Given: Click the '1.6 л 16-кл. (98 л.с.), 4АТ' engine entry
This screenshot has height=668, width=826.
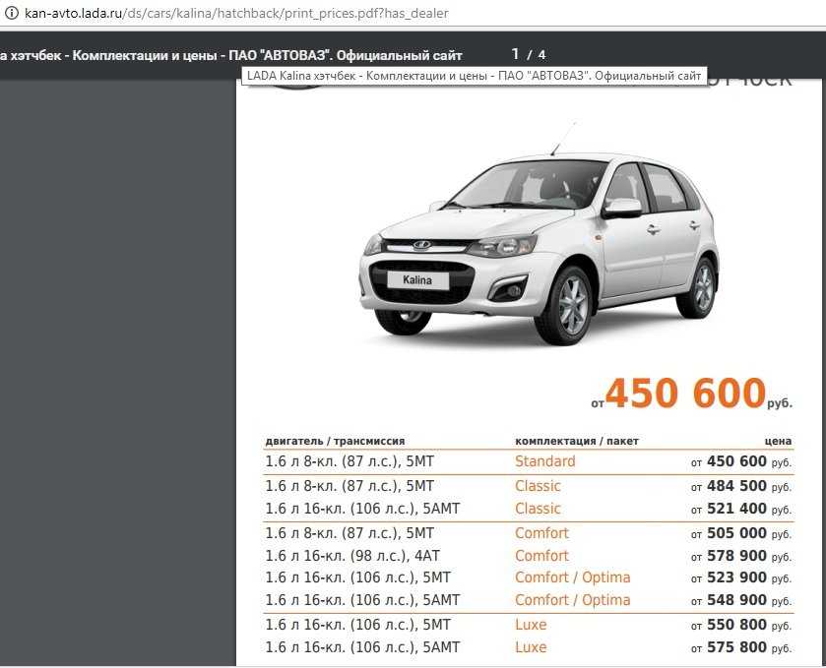Looking at the screenshot, I should pyautogui.click(x=352, y=557).
